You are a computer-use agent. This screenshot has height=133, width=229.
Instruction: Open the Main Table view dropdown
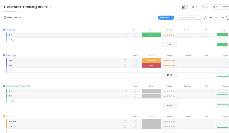coord(12,18)
